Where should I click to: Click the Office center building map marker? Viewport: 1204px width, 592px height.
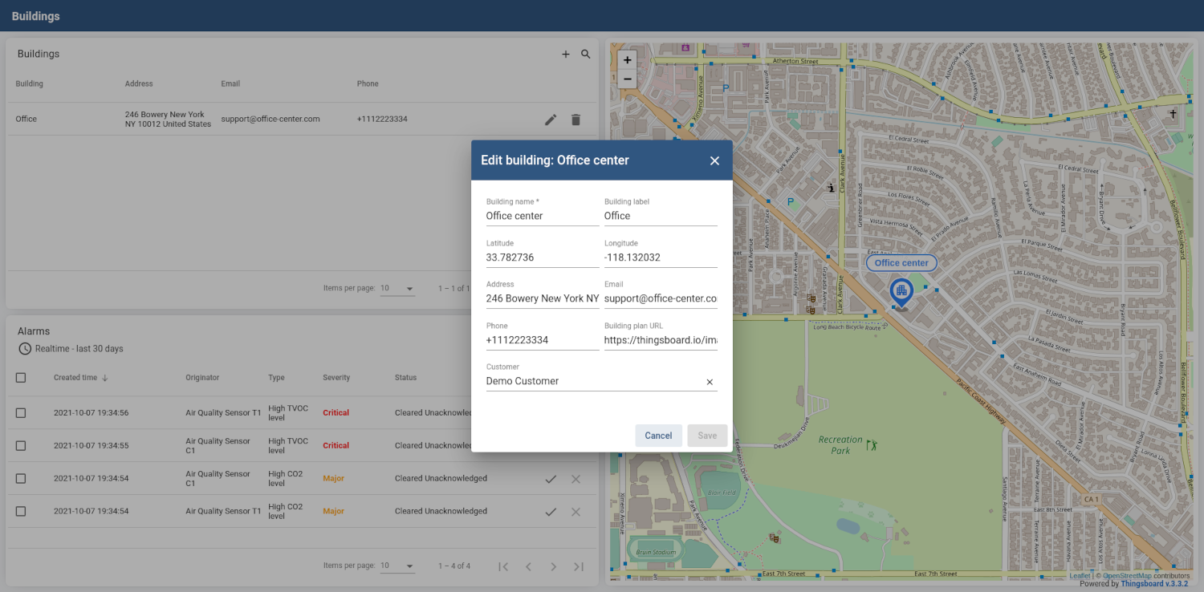(x=901, y=292)
